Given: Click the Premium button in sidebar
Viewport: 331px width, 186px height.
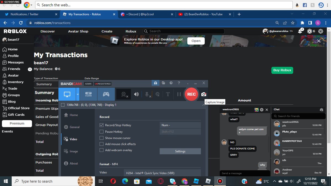Looking at the screenshot, I should [x=17, y=123].
